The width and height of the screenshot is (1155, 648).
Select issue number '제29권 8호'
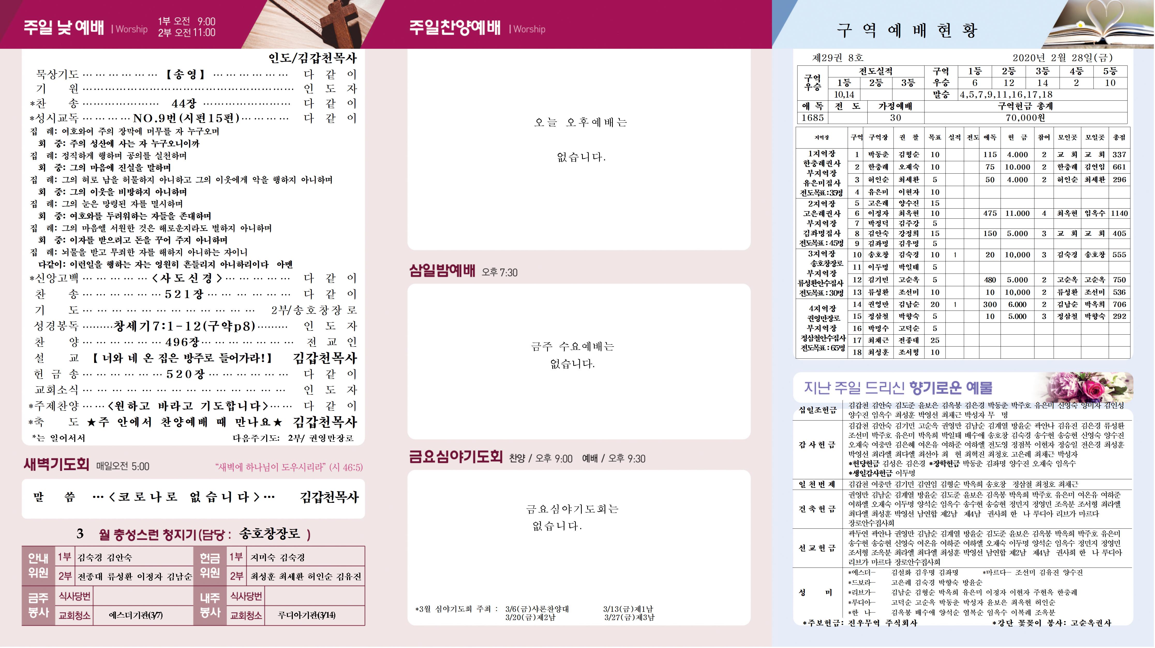(x=838, y=58)
